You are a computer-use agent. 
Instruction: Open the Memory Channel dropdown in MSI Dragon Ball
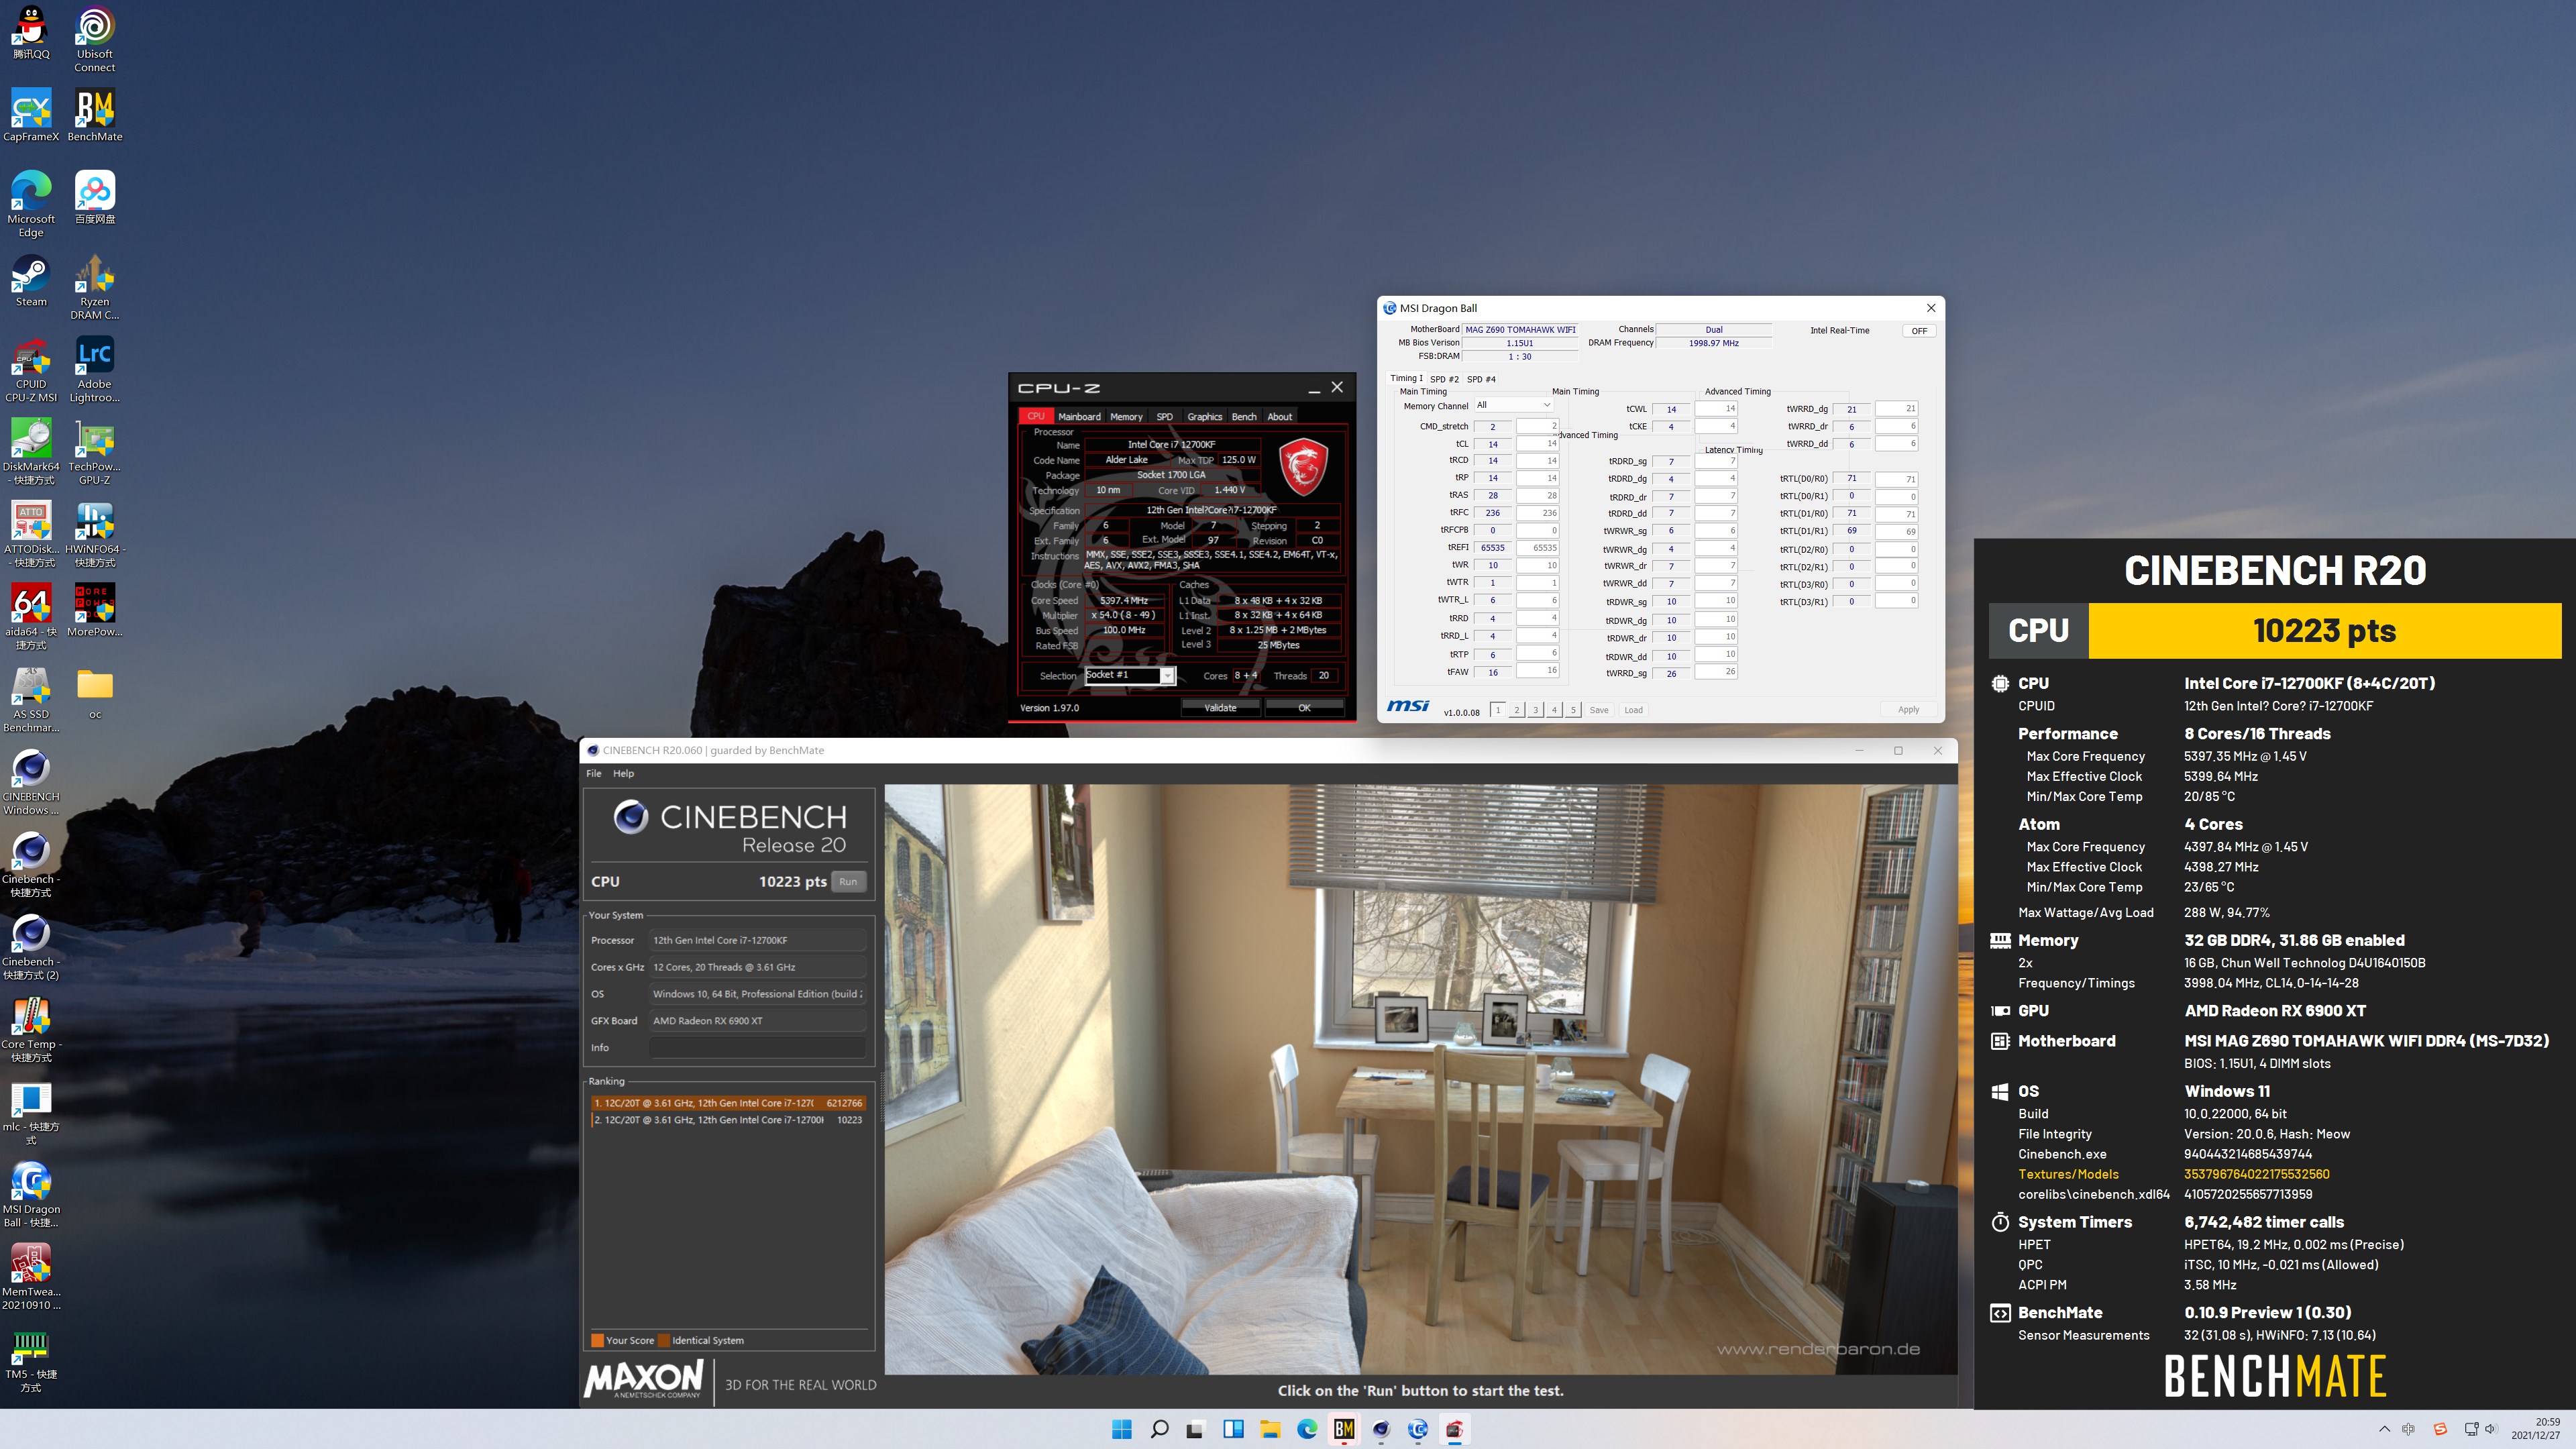1514,405
